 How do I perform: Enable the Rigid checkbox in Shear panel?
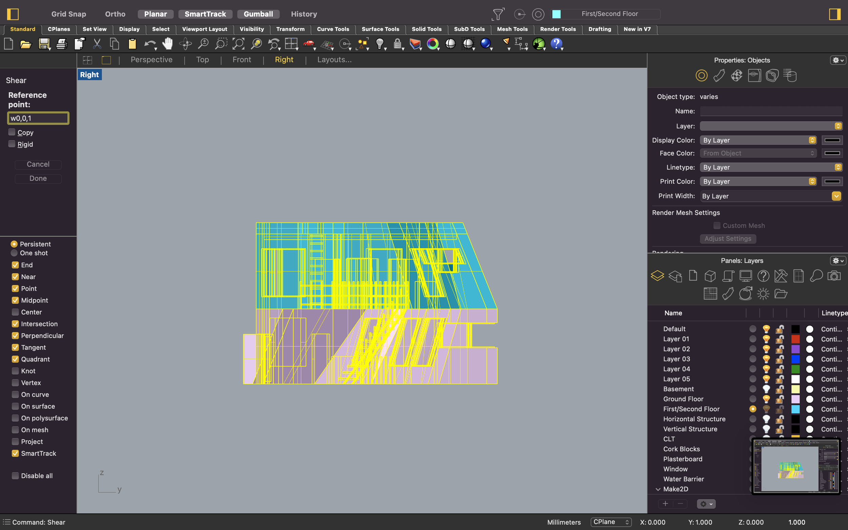point(12,144)
